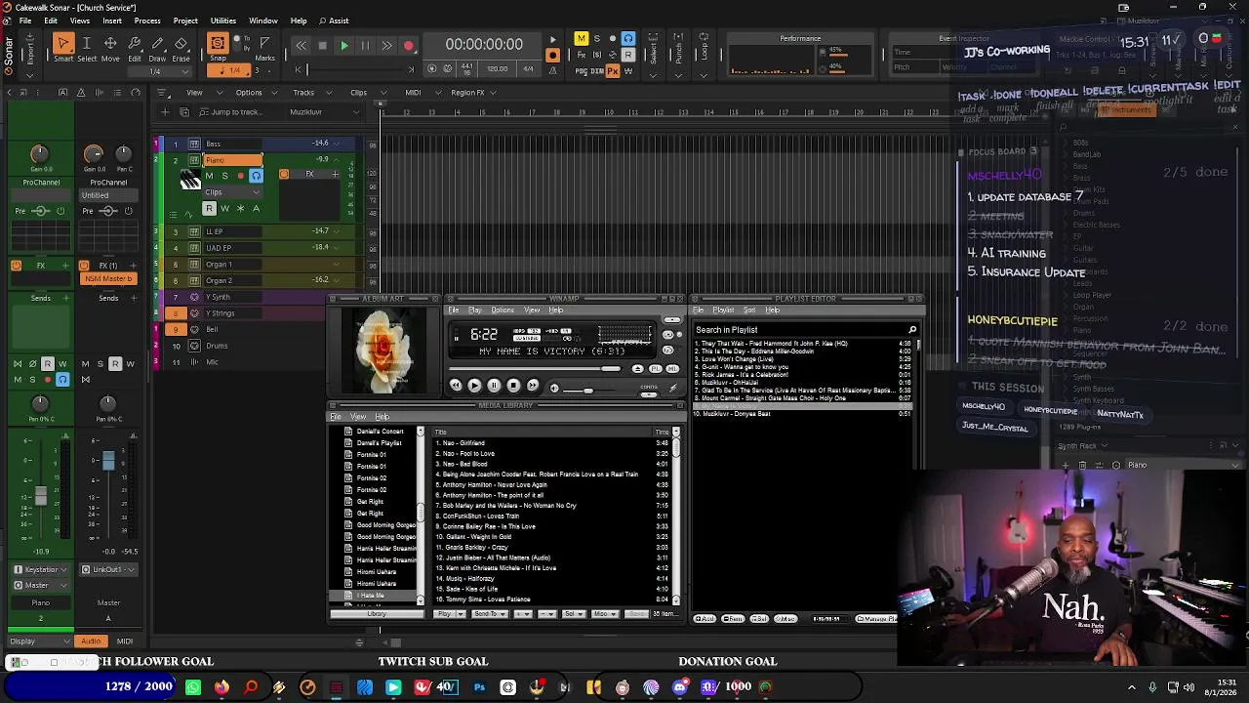1249x703 pixels.
Task: Open the Insert menu
Action: click(x=112, y=21)
